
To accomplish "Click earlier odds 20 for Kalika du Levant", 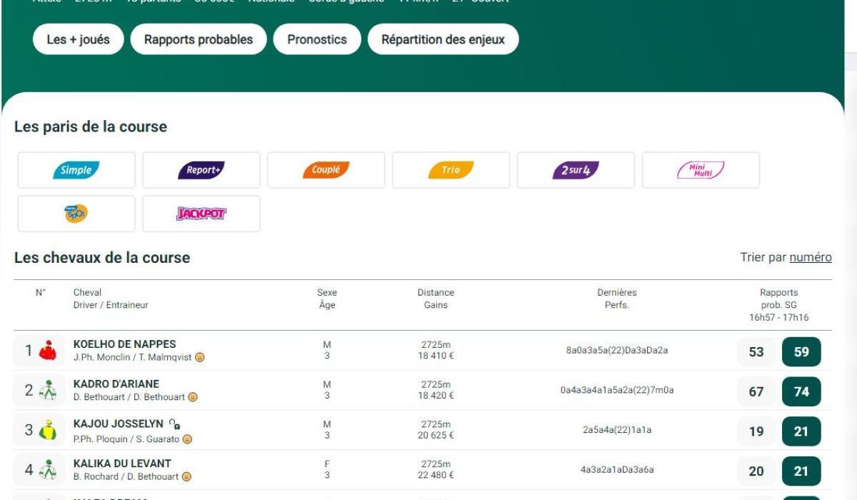I will click(756, 471).
